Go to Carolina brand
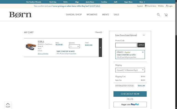This screenshot has height=109, width=177. (104, 2)
